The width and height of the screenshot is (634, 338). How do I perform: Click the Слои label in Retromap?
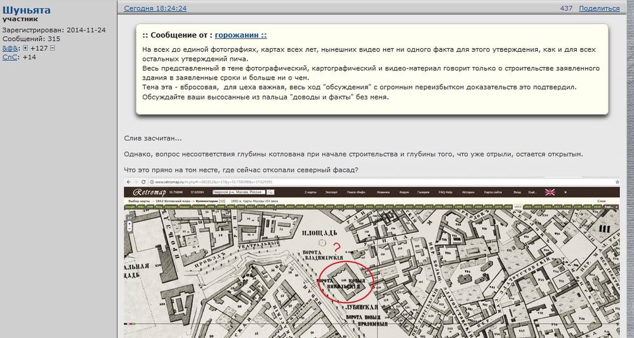[x=602, y=201]
